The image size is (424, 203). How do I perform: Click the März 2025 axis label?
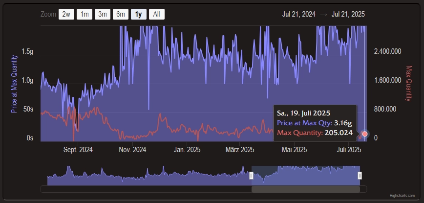(240, 150)
